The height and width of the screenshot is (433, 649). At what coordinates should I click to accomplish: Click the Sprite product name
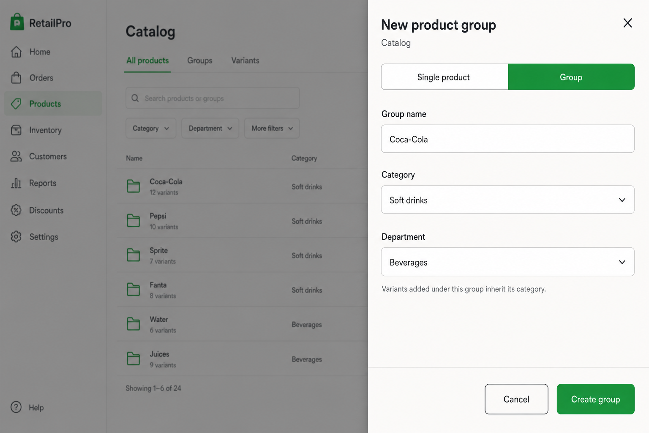pos(158,250)
